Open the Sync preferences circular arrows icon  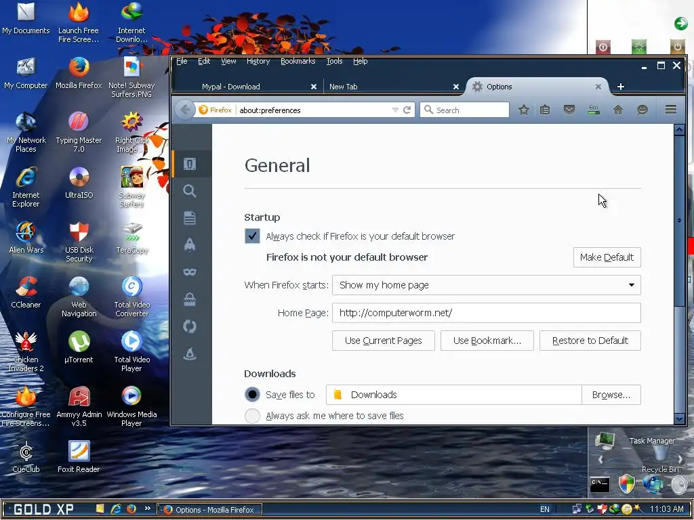click(x=190, y=326)
